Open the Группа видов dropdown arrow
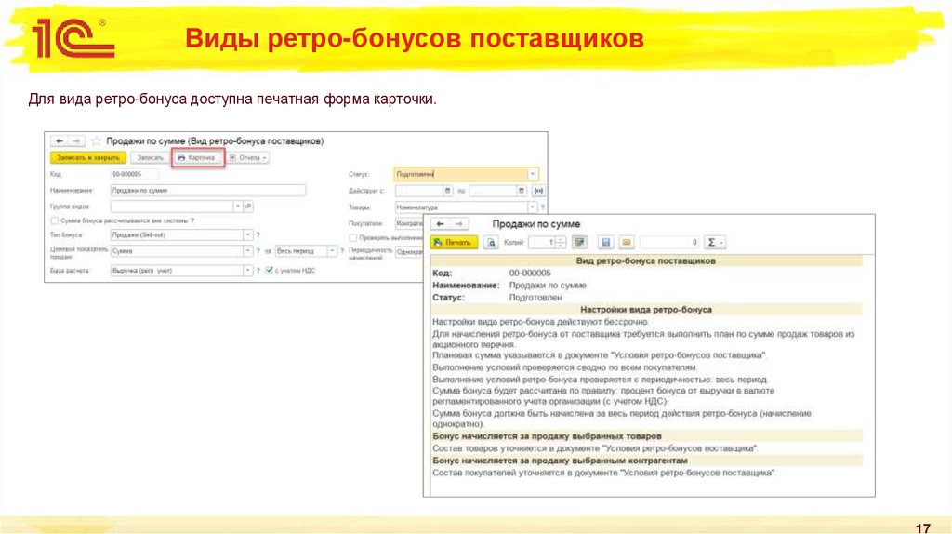The height and width of the screenshot is (534, 952). tap(237, 207)
